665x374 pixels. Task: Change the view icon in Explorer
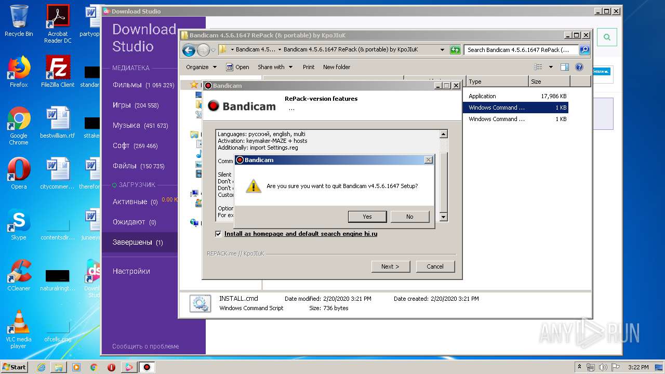tap(538, 67)
